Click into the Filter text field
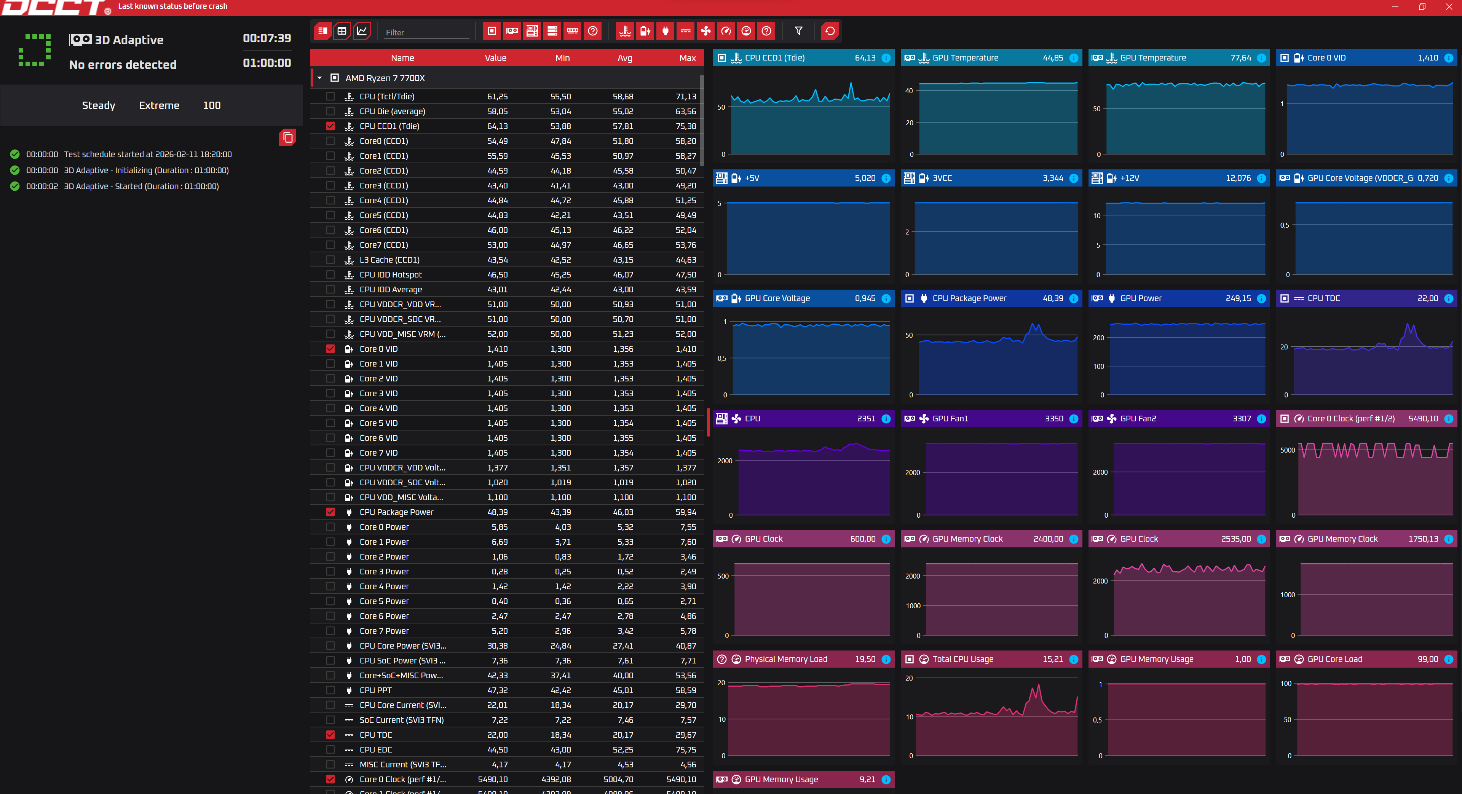The height and width of the screenshot is (794, 1462). [427, 32]
